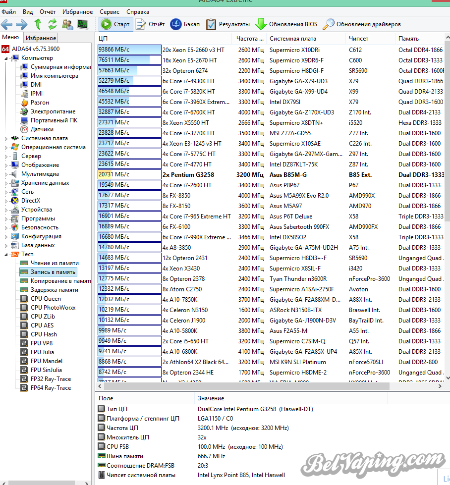Screen dimensions: 450x485
Task: Open the Избранное menu
Action: (77, 12)
